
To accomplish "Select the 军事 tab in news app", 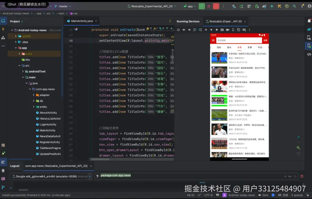I will click(250, 47).
